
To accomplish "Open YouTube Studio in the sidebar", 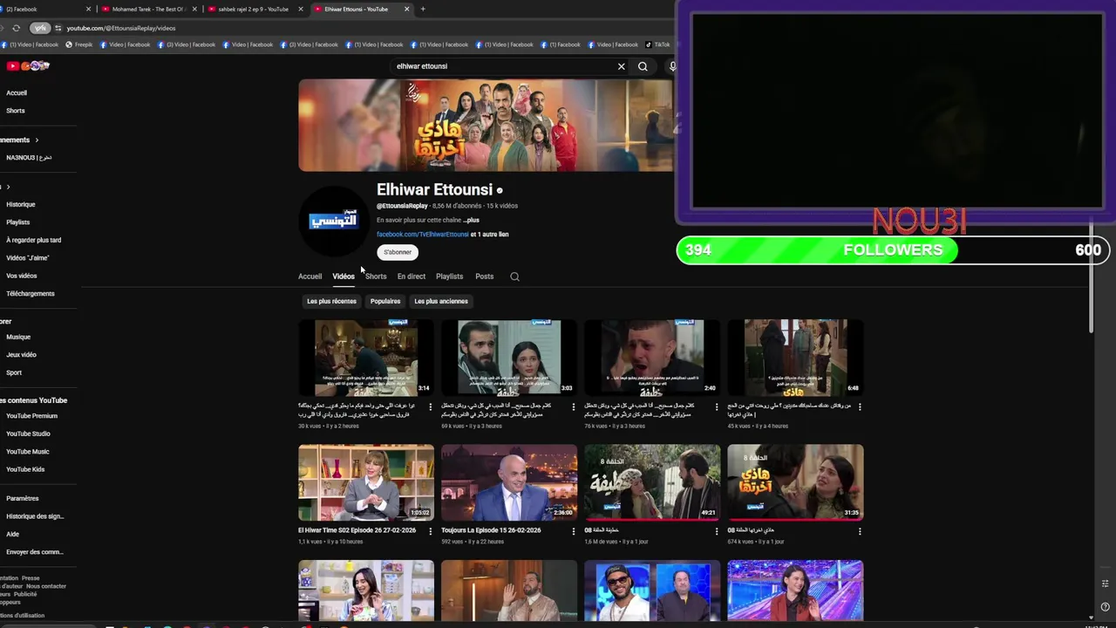I will 28,433.
